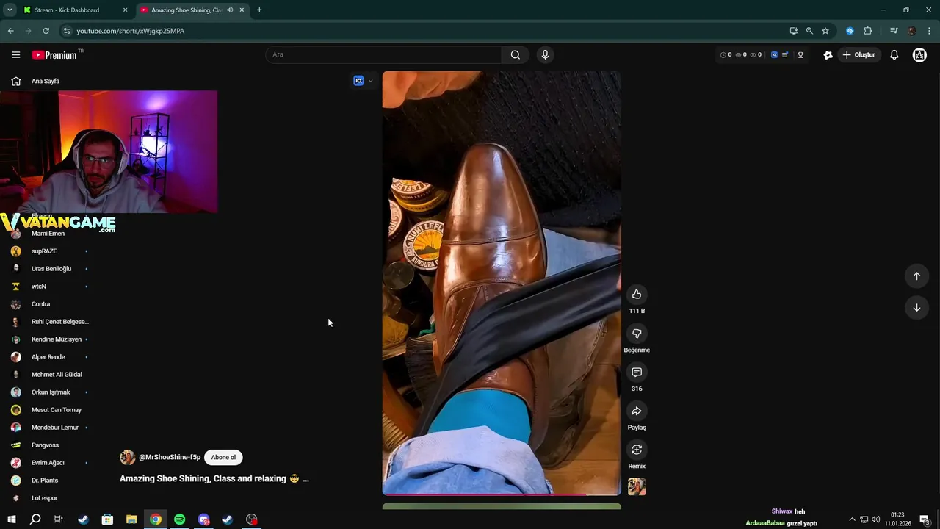
Task: Open MrShoeShine channel avatar
Action: 127,458
